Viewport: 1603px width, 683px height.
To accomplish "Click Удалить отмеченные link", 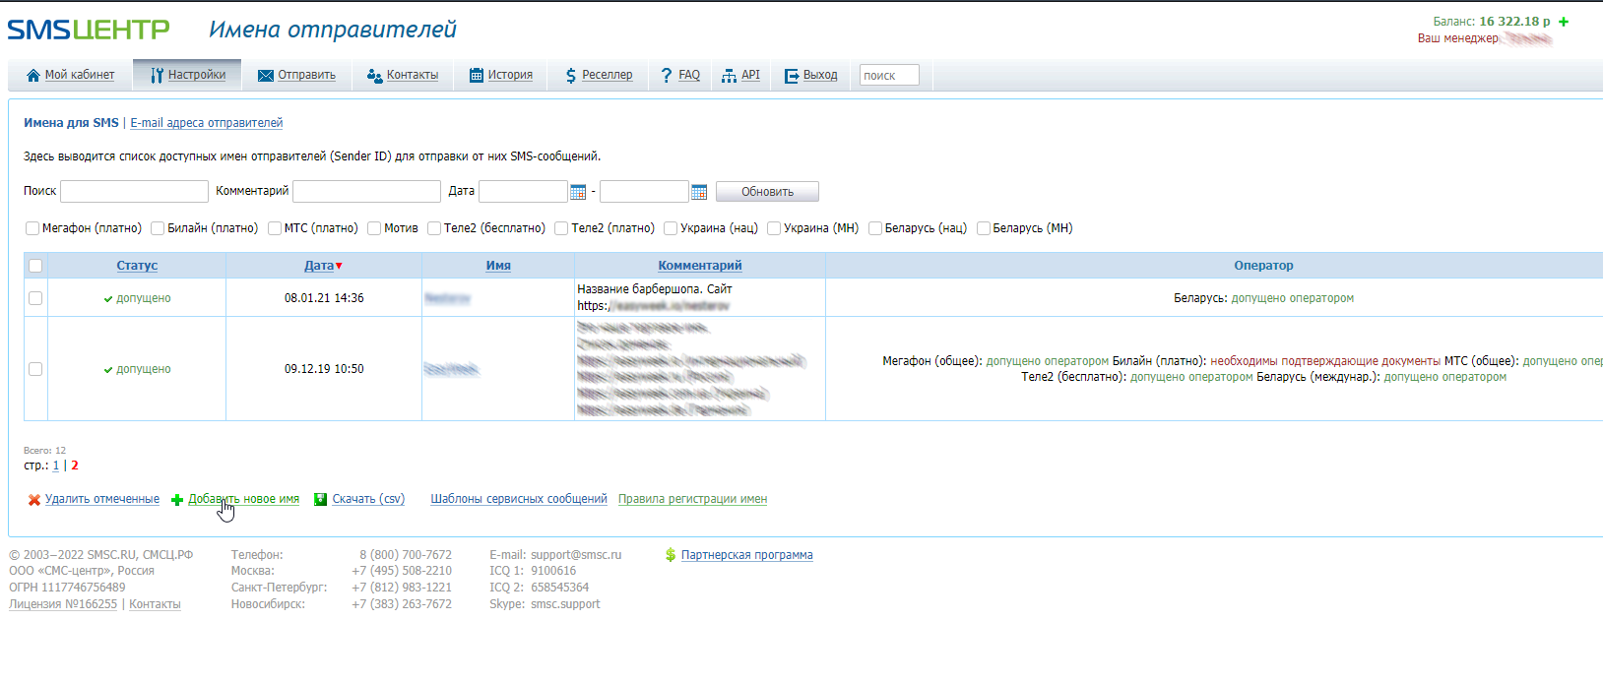I will pos(102,500).
